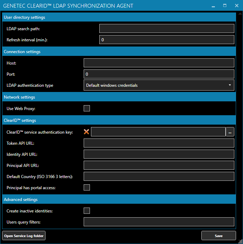243x244 pixels.
Task: Select the Principal API URL field
Action: tap(159, 165)
